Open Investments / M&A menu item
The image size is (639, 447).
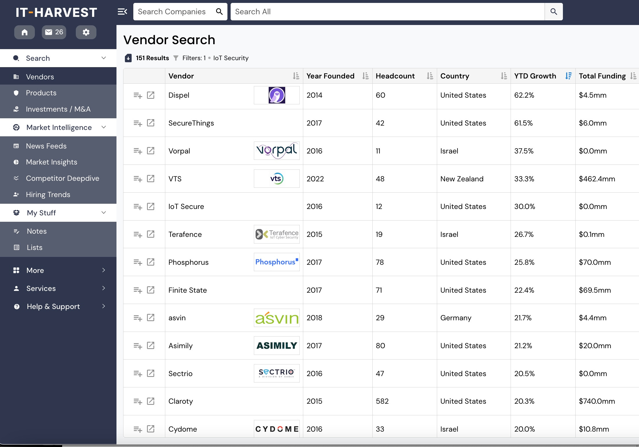[58, 109]
